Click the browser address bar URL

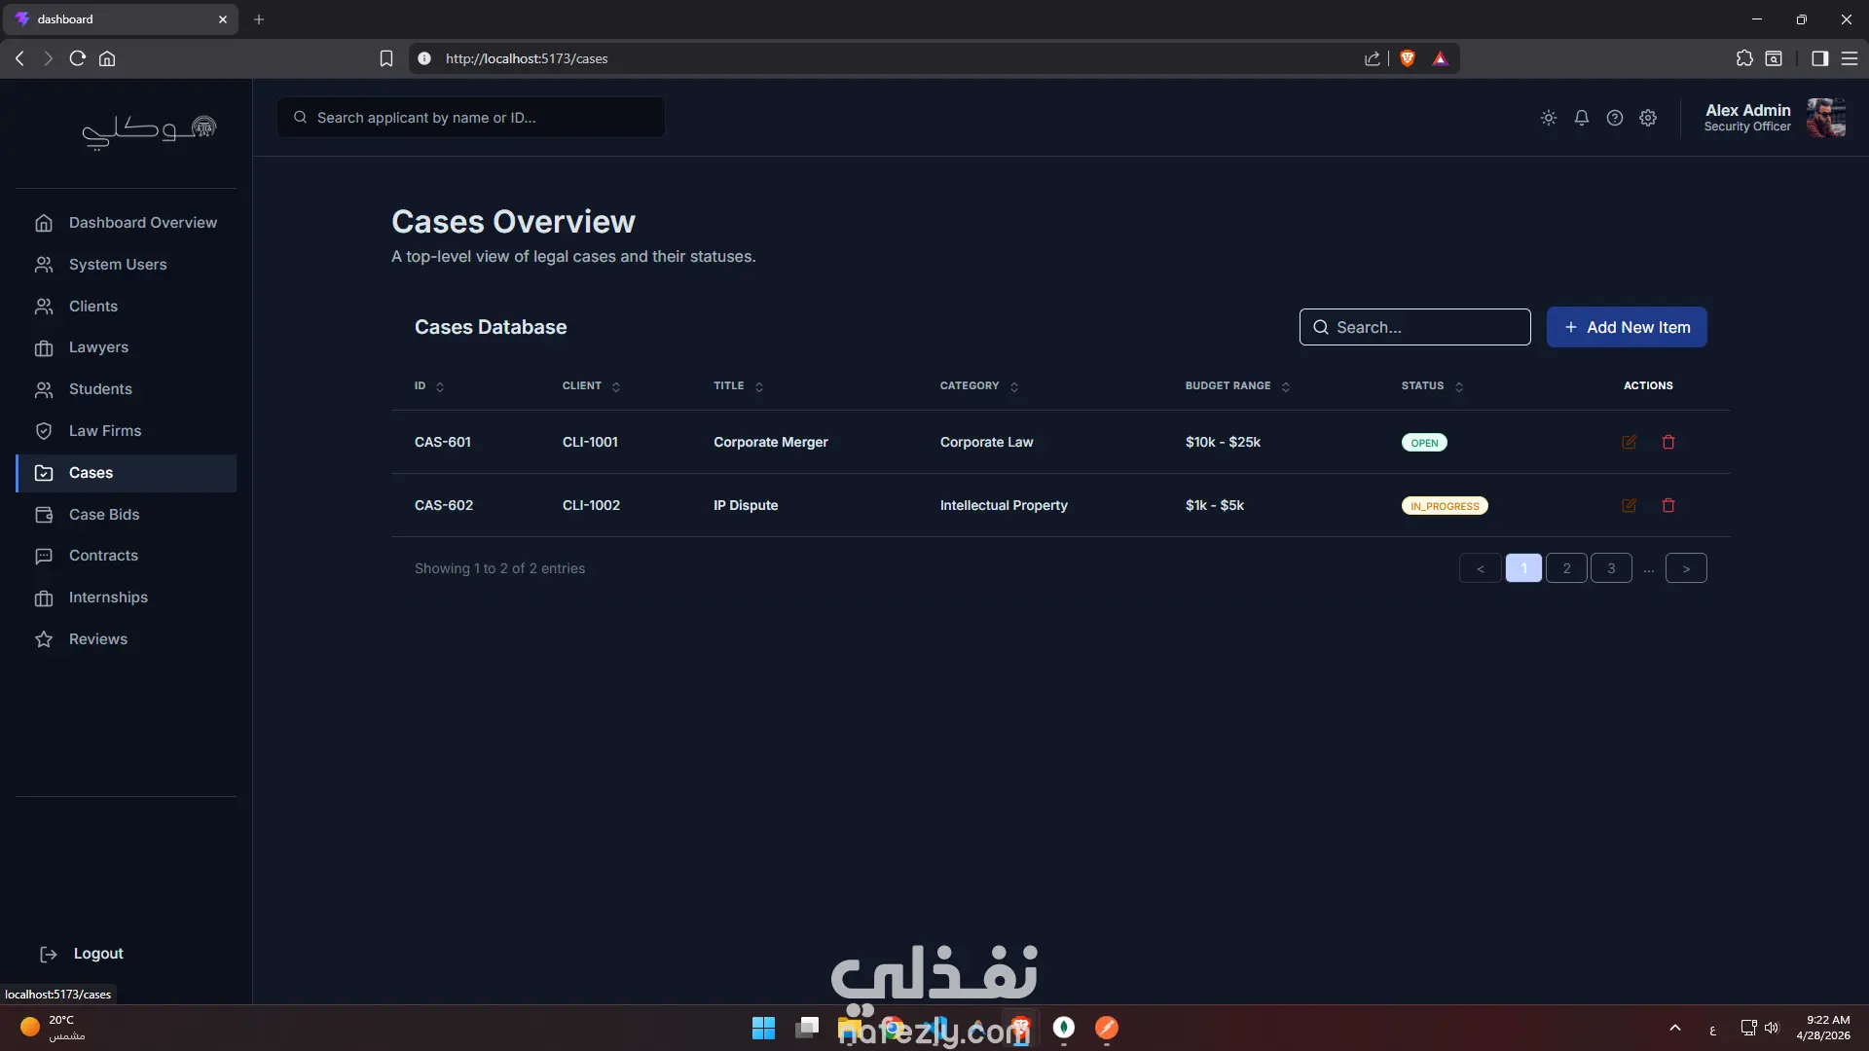click(x=527, y=58)
